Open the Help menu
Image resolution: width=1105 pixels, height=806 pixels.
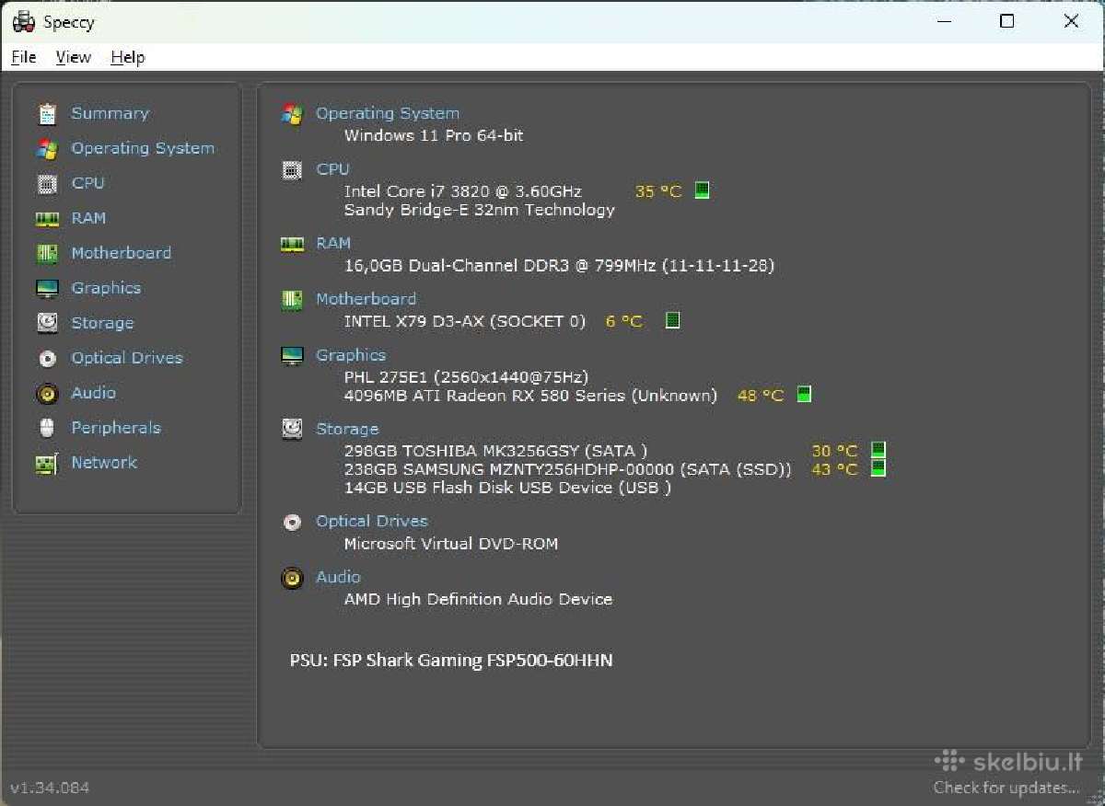coord(128,57)
